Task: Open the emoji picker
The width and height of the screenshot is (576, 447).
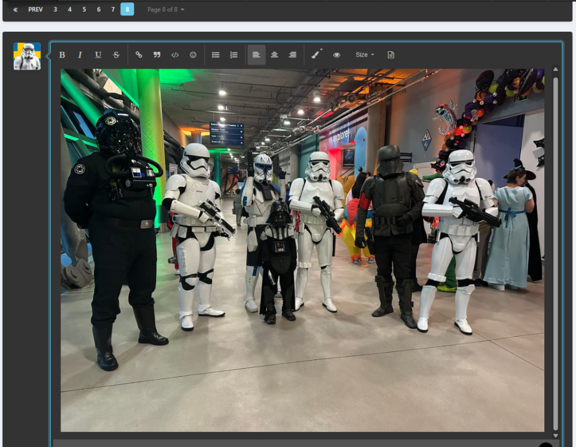Action: (193, 55)
